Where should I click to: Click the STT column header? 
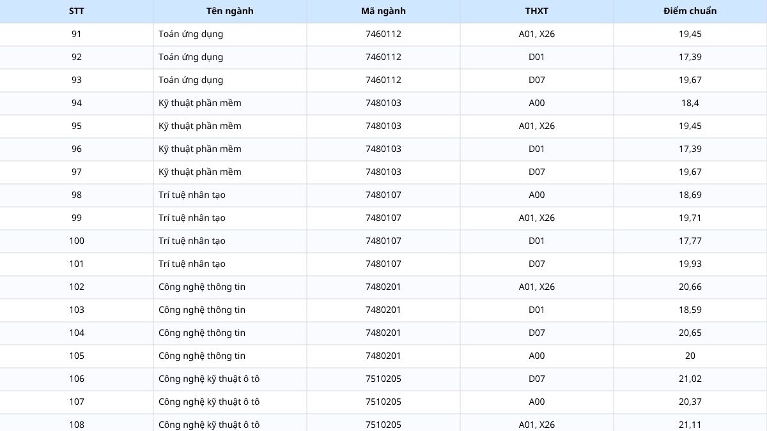pyautogui.click(x=77, y=11)
